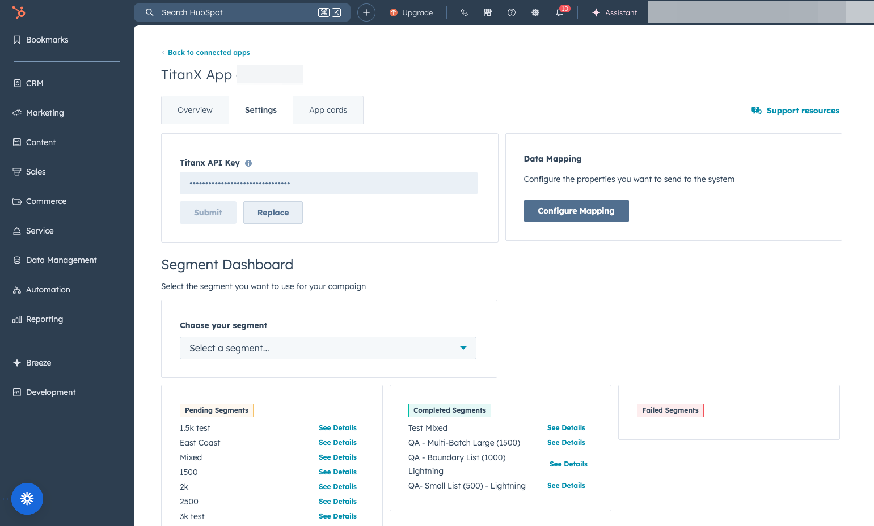The height and width of the screenshot is (526, 874).
Task: Click the HubSpot sprocket logo
Action: click(x=19, y=12)
